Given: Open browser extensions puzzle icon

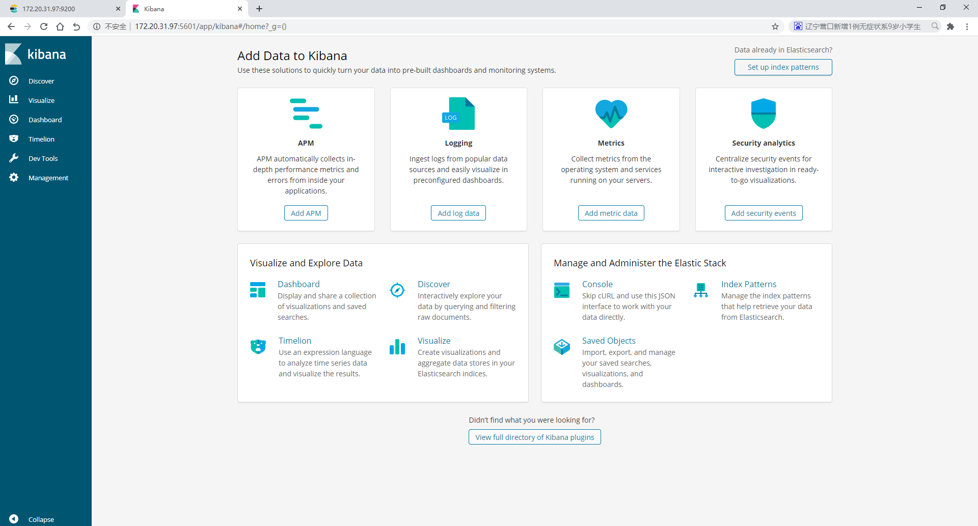Looking at the screenshot, I should [x=950, y=26].
